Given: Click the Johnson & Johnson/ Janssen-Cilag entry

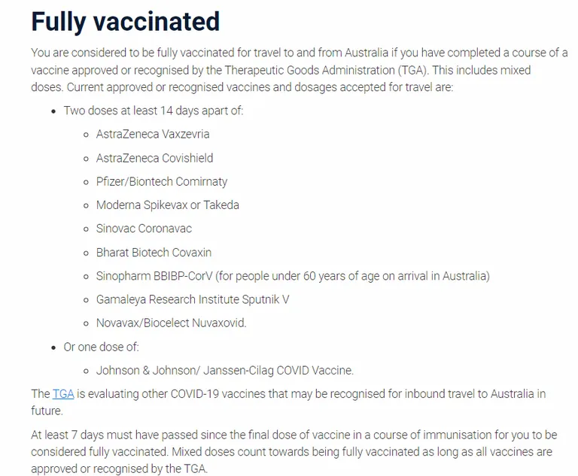Looking at the screenshot, I should 225,370.
